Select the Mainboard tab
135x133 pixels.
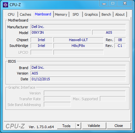point(43,14)
